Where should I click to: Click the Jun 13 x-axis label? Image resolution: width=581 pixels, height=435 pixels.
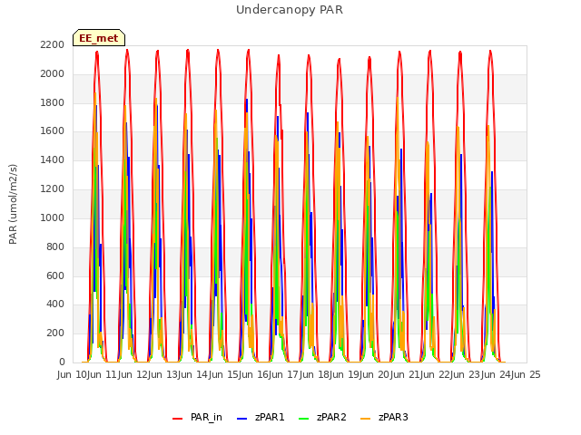163,375
